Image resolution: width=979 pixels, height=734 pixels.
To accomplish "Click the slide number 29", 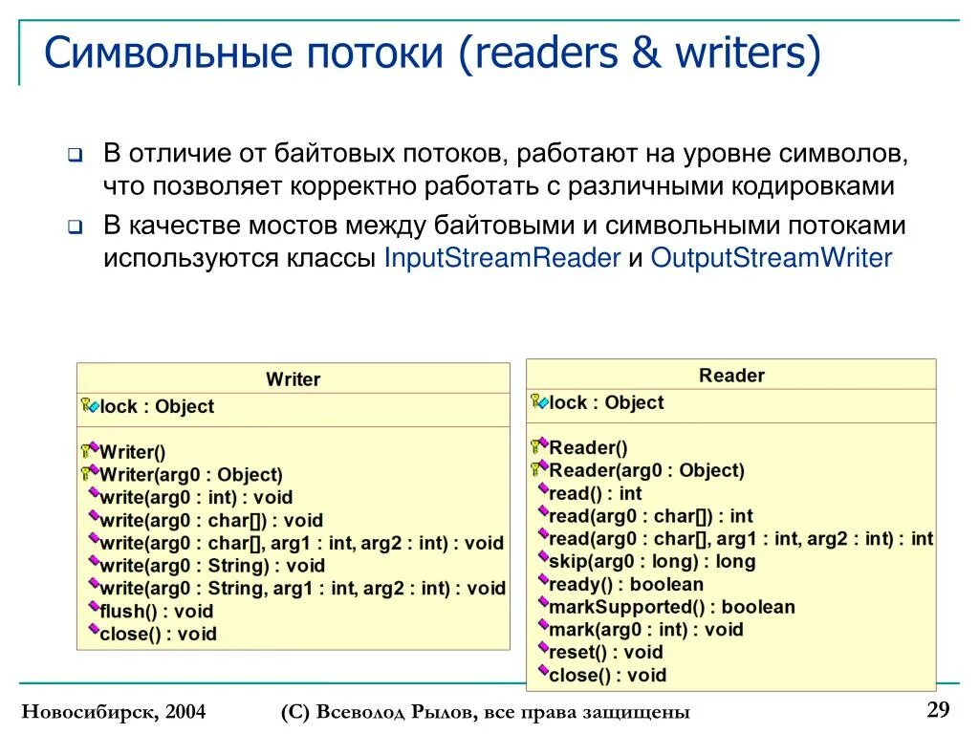I will click(x=940, y=709).
